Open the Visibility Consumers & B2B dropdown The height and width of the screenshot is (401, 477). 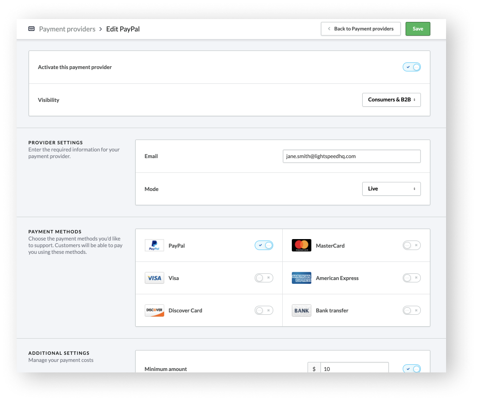tap(391, 100)
